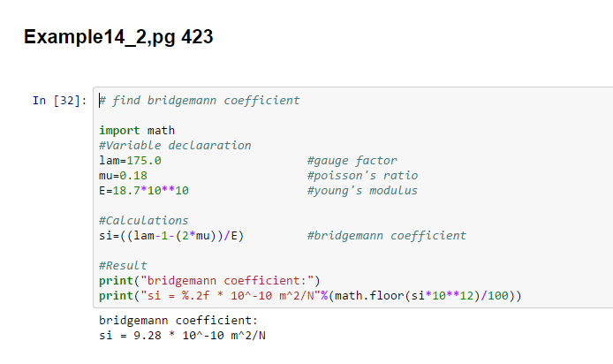Screen dimensions: 613x364
Task: Click the E=18.7*10**10 assignment
Action: pyautogui.click(x=144, y=191)
